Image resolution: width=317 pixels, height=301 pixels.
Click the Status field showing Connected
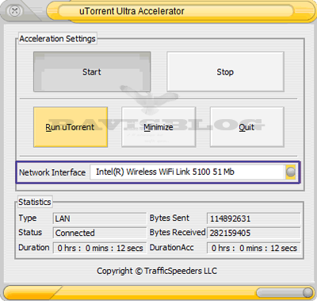point(100,233)
